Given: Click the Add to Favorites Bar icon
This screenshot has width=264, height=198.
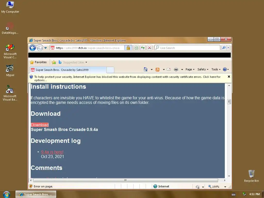Looking at the screenshot, I should (x=54, y=62).
